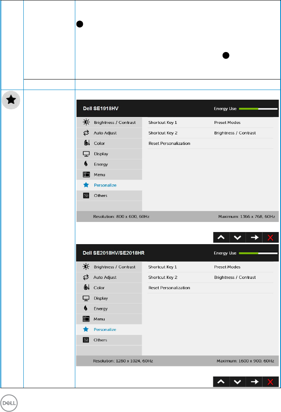Choose Reset Personalization in SE1918HV menu

pos(169,143)
